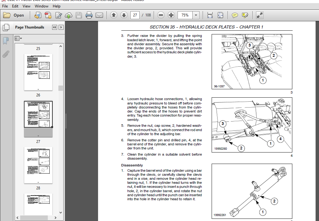Go to next page with down arrow
The width and height of the screenshot is (319, 221).
[124, 15]
